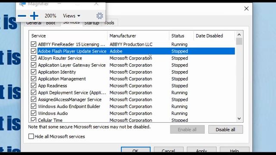
Task: Close the System Configuration dialog
Action: pos(246,9)
